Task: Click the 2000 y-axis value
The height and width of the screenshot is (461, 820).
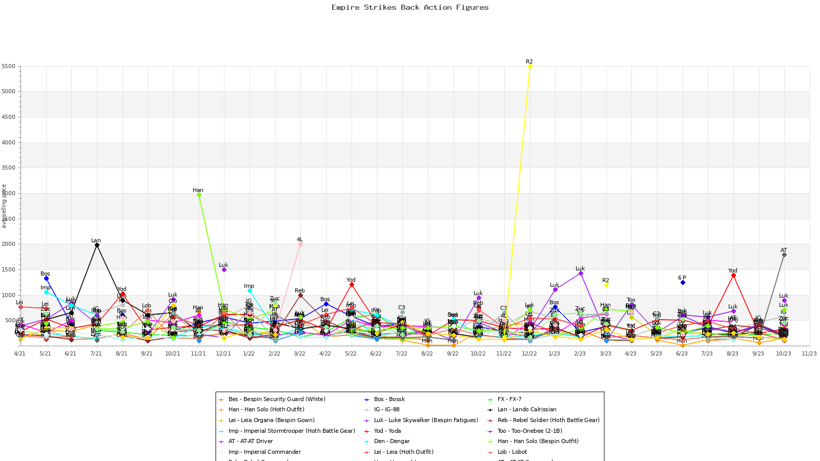Action: (x=8, y=244)
